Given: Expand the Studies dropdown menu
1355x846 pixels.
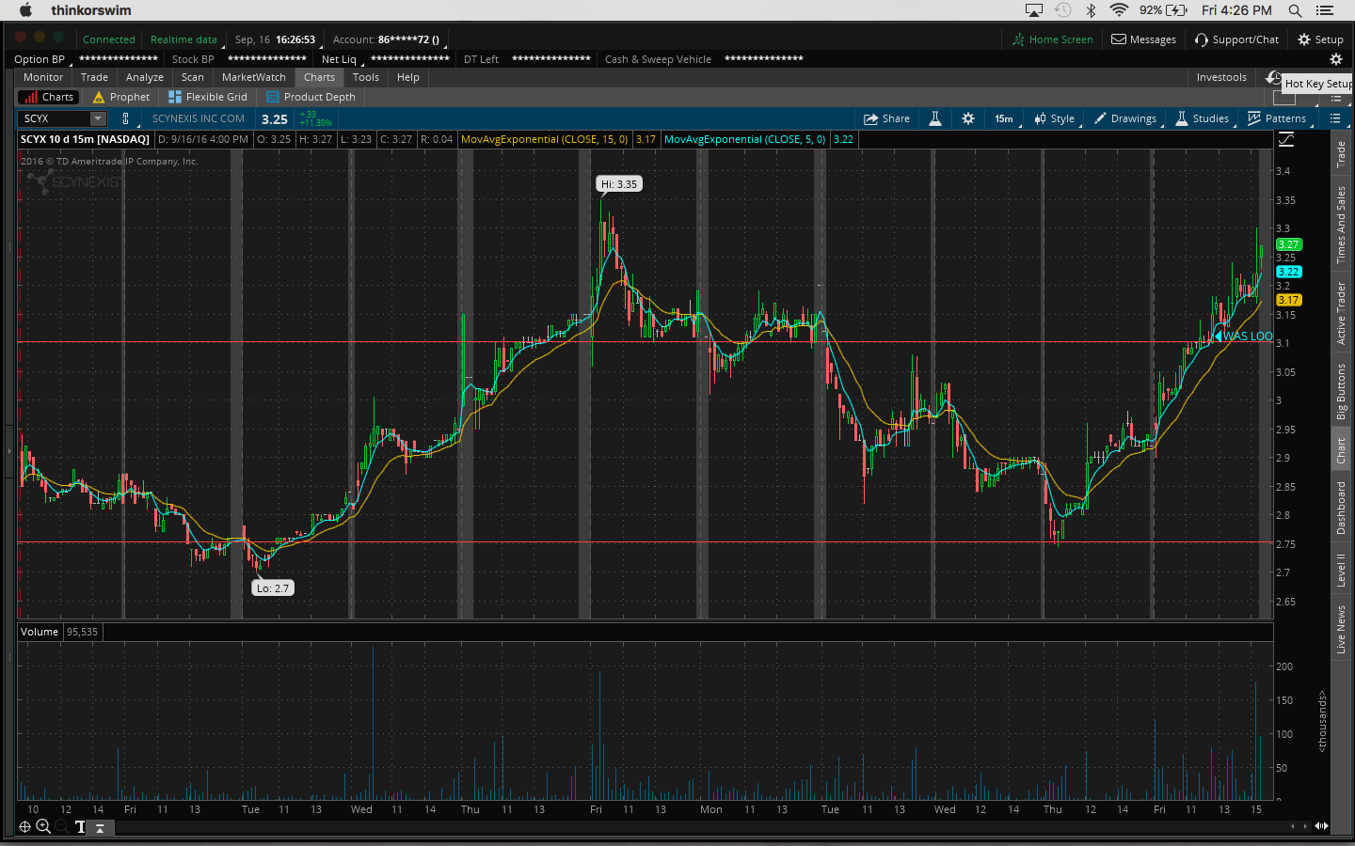Looking at the screenshot, I should pos(1203,118).
